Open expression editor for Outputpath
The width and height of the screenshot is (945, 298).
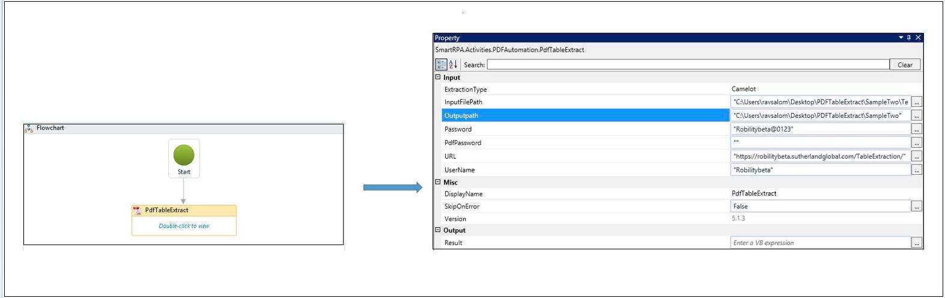click(x=916, y=115)
